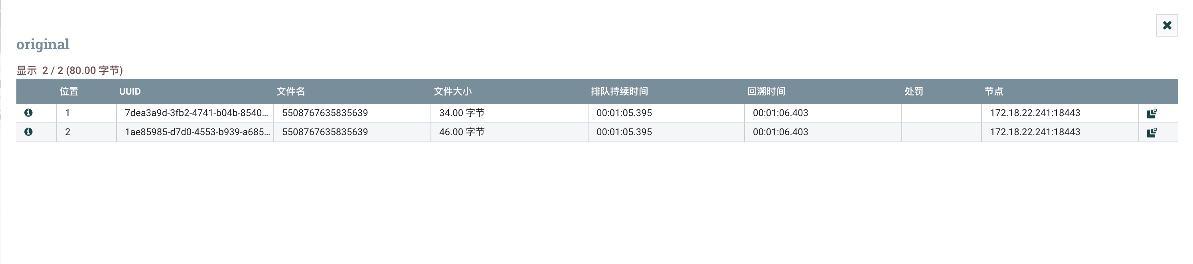Screen dimensions: 1193x264
Task: Sort by the 排队持续时间 column header
Action: [x=619, y=91]
